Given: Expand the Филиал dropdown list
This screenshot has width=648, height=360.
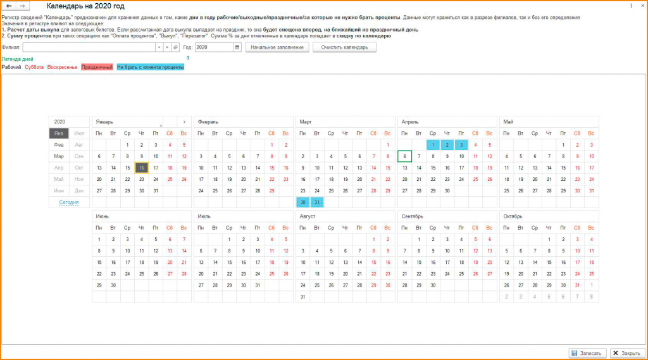Looking at the screenshot, I should tap(159, 47).
